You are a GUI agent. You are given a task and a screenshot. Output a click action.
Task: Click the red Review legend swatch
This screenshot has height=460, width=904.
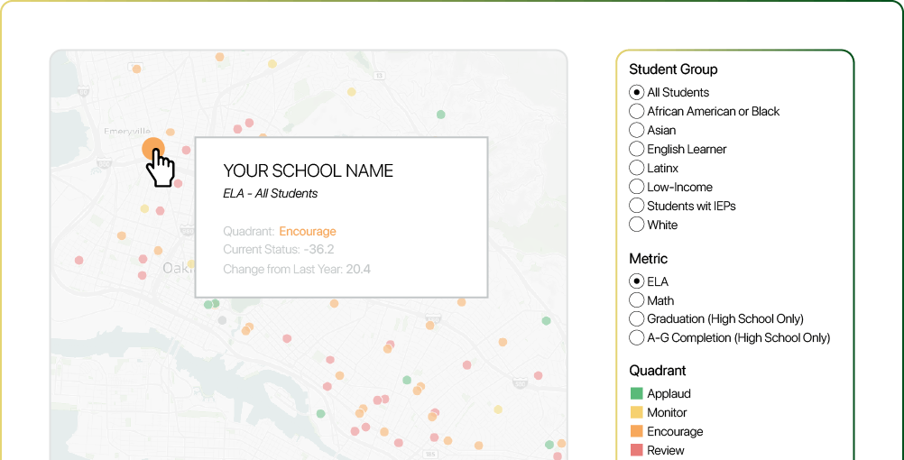coord(637,450)
